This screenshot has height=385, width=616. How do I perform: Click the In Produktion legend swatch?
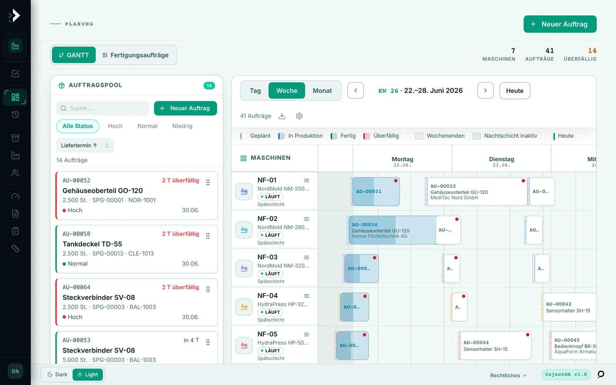coord(281,136)
